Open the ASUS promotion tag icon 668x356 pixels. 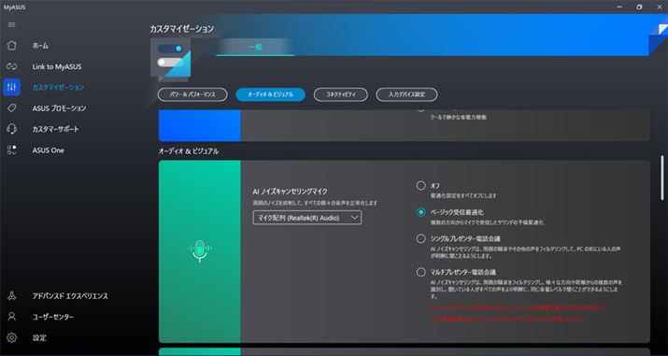pos(11,108)
